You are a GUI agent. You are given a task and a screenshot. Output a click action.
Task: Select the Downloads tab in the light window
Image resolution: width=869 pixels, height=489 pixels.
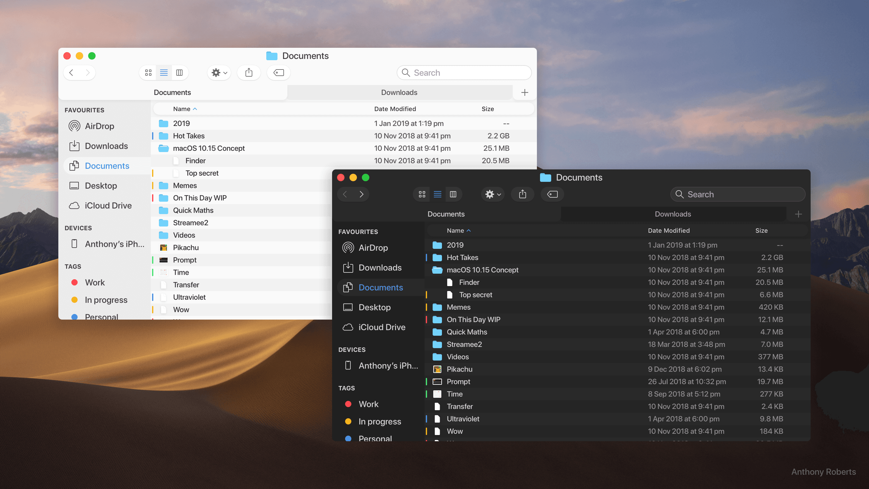[x=399, y=92]
